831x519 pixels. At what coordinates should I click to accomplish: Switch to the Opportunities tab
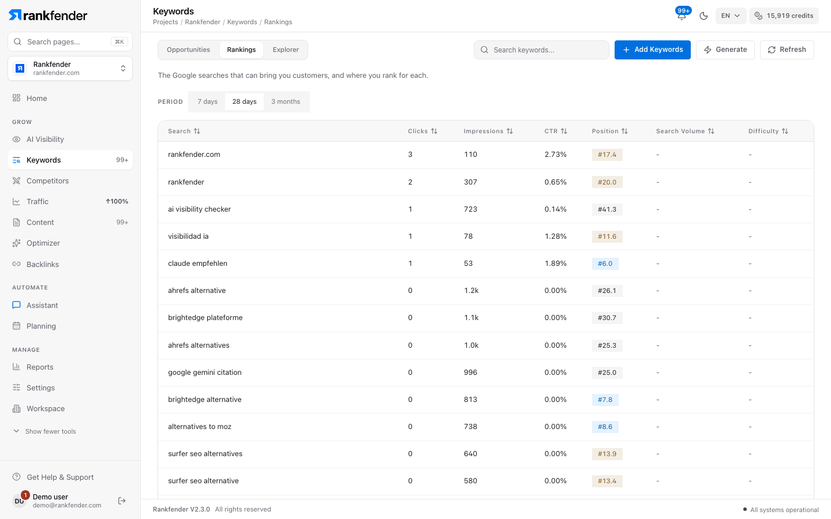click(189, 50)
